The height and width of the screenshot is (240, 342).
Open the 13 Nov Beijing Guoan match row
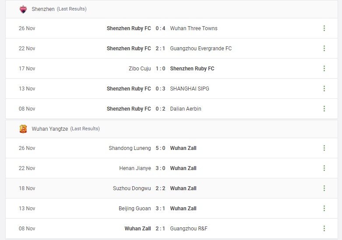pyautogui.click(x=172, y=209)
